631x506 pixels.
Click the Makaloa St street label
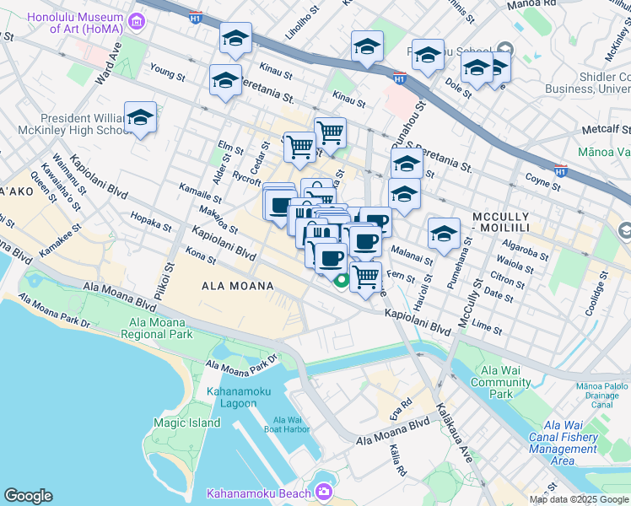coord(218,220)
